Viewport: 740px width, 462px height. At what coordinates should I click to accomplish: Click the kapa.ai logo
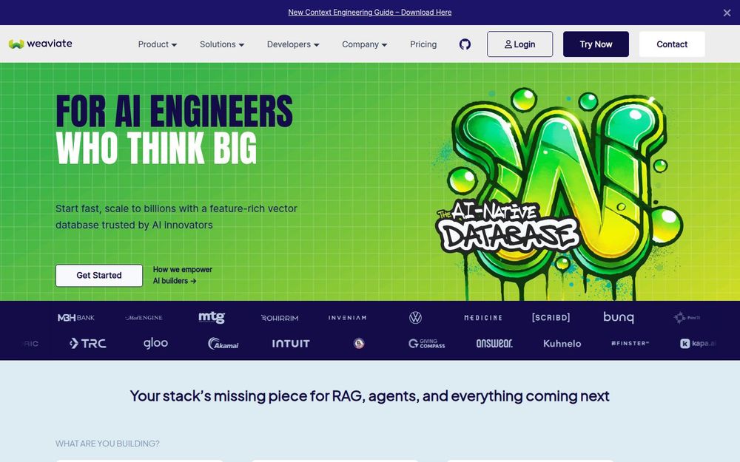coord(698,344)
